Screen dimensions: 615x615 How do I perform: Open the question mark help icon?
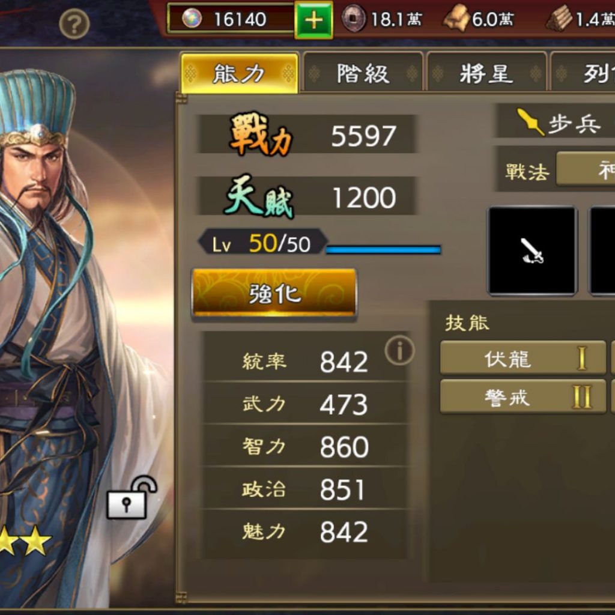click(74, 24)
